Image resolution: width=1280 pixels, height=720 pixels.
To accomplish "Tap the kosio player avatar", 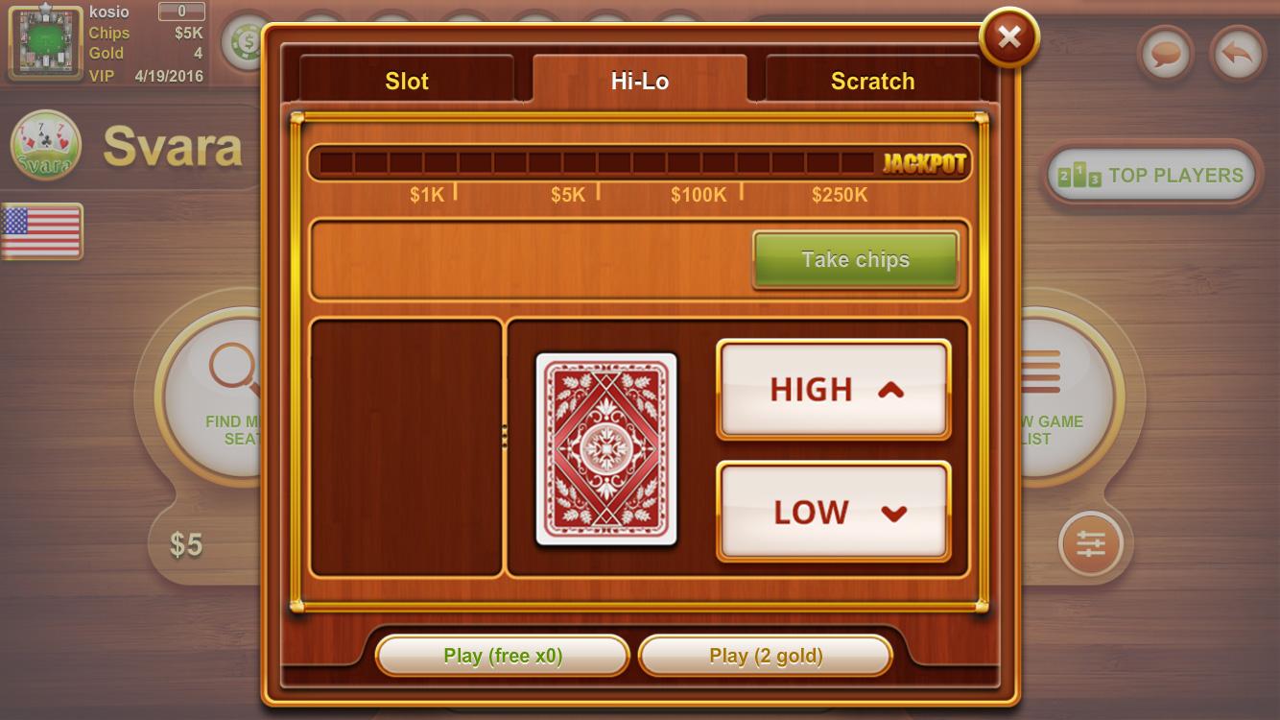I will point(44,41).
